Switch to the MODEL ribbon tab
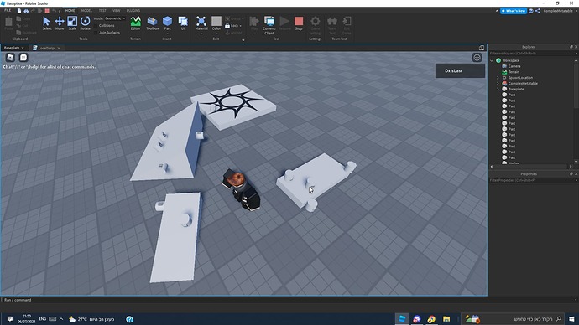Image resolution: width=579 pixels, height=325 pixels. 86,11
